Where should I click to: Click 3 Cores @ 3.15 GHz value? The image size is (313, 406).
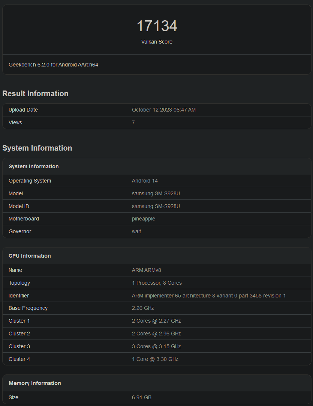point(156,346)
